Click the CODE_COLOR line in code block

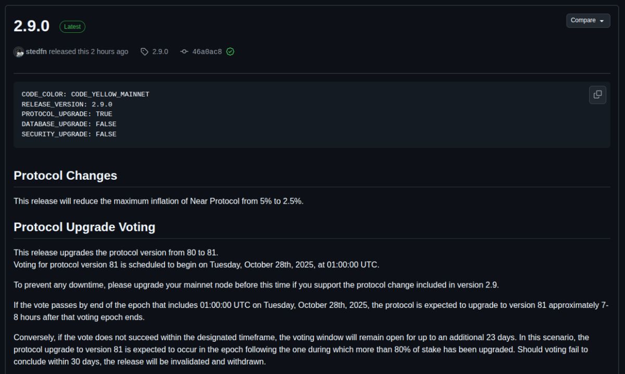[85, 94]
